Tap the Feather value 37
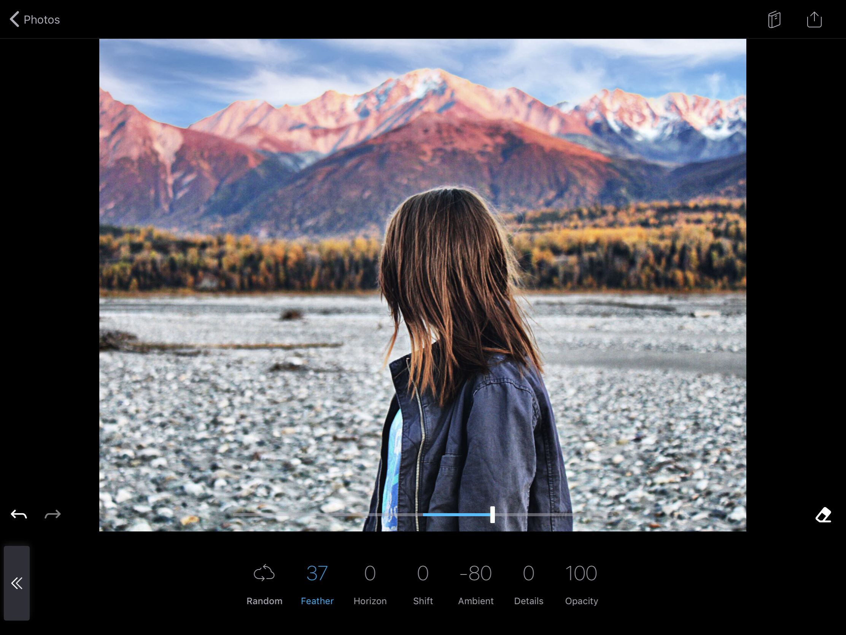 pyautogui.click(x=317, y=573)
